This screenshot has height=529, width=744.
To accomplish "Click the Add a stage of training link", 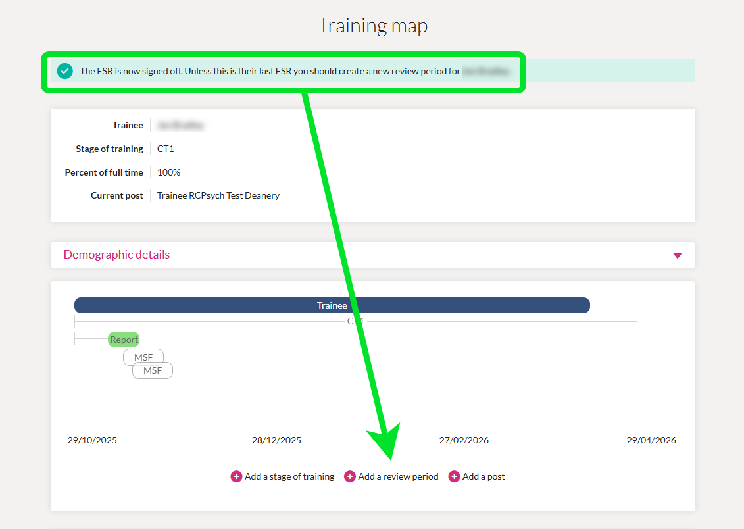I will click(x=289, y=476).
